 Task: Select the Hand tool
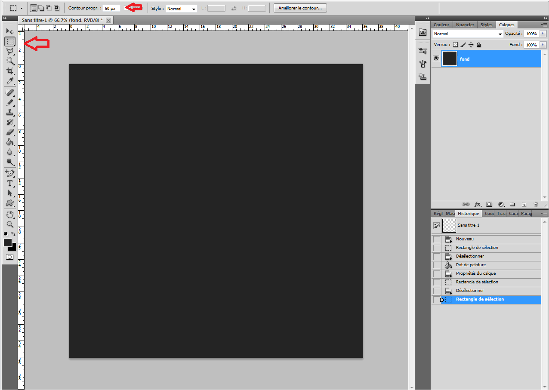pos(9,214)
